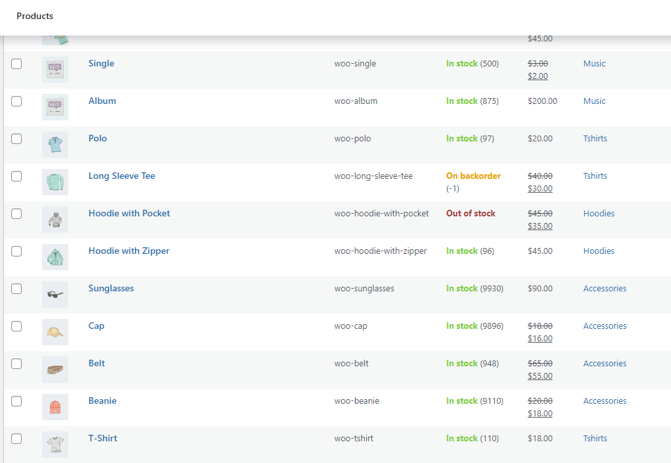The image size is (671, 463).
Task: Click the On backorder status text
Action: [473, 176]
